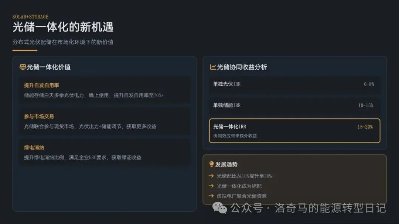Click the 单独储能IRR row
Viewport: 399px width, 224px height.
pyautogui.click(x=294, y=105)
